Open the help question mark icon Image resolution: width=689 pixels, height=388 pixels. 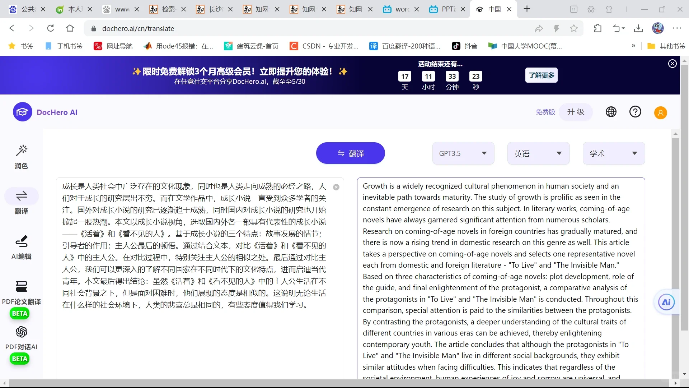(635, 112)
